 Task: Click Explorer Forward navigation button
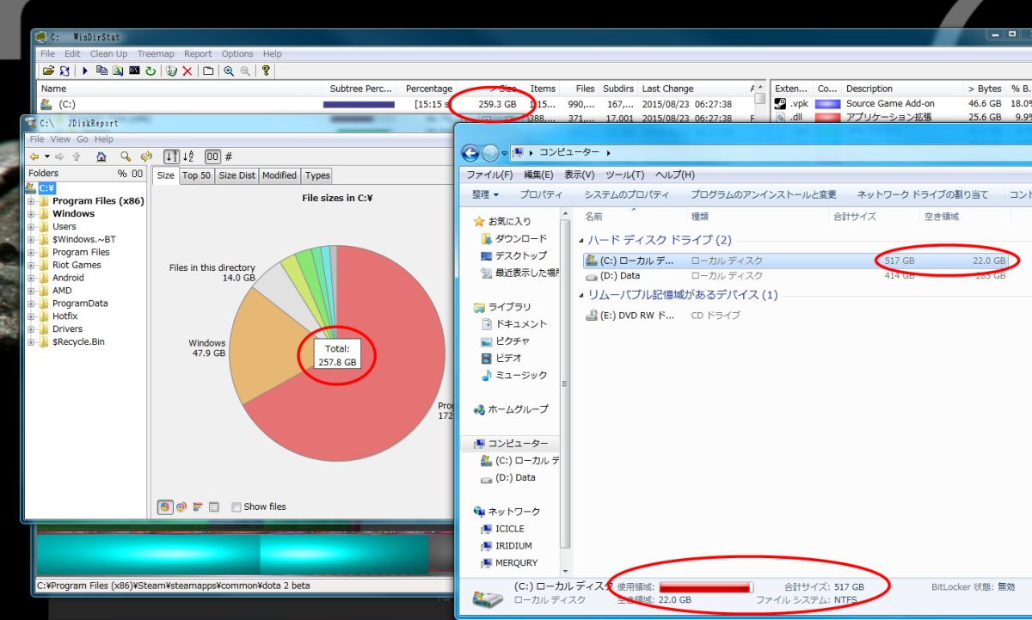(490, 153)
